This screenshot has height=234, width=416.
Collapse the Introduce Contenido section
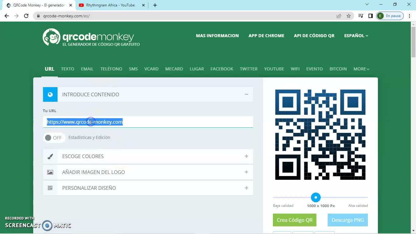[246, 94]
